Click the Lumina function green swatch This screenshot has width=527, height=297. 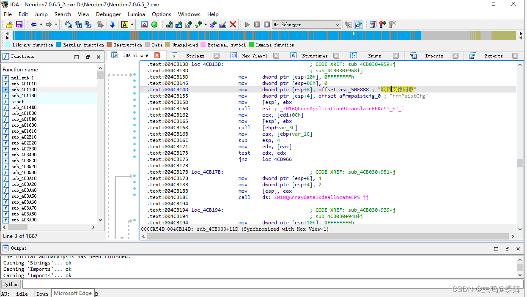click(x=251, y=45)
